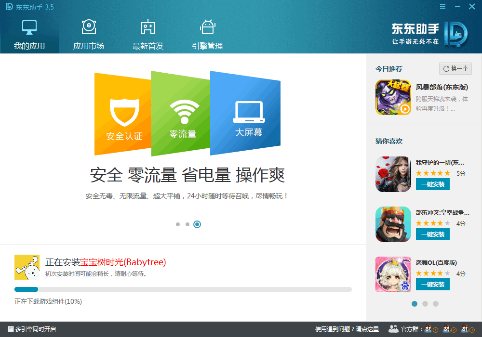This screenshot has height=337, width=482.
Task: Open 部落冲突:皇室战争 game thumbnail
Action: [x=393, y=224]
